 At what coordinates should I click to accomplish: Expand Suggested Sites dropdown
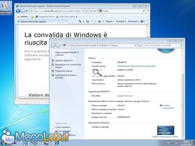click(54, 16)
